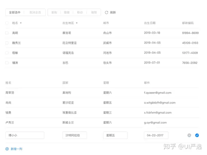207x155 pixels.
Task: Click the postal code 13177-4309
Action: click(x=190, y=53)
